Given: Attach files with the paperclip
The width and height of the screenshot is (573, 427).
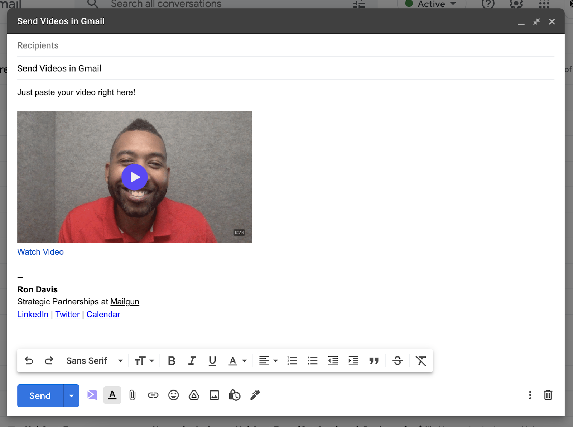Looking at the screenshot, I should (x=133, y=395).
